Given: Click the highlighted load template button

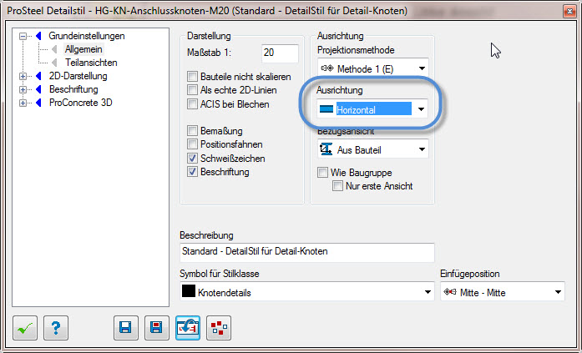Looking at the screenshot, I should [188, 328].
